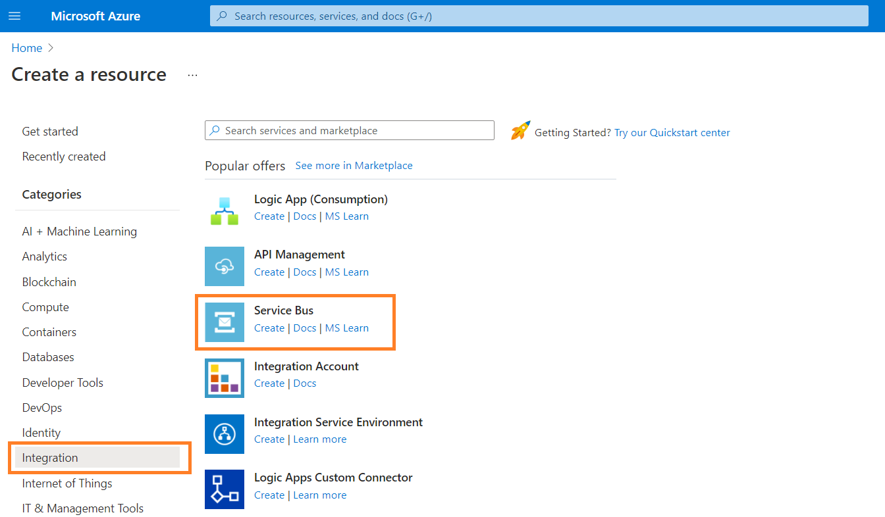Select the DevOps category
This screenshot has height=517, width=885.
pos(42,408)
